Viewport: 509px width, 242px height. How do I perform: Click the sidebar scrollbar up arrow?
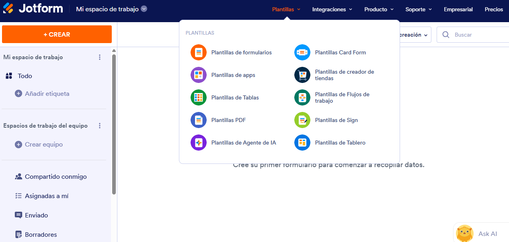pos(114,50)
